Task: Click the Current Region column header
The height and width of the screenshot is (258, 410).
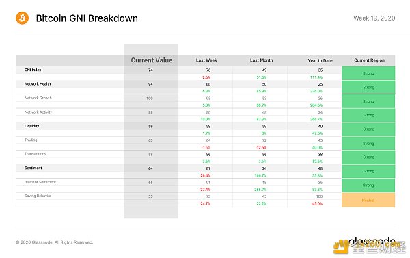Action: [x=369, y=60]
